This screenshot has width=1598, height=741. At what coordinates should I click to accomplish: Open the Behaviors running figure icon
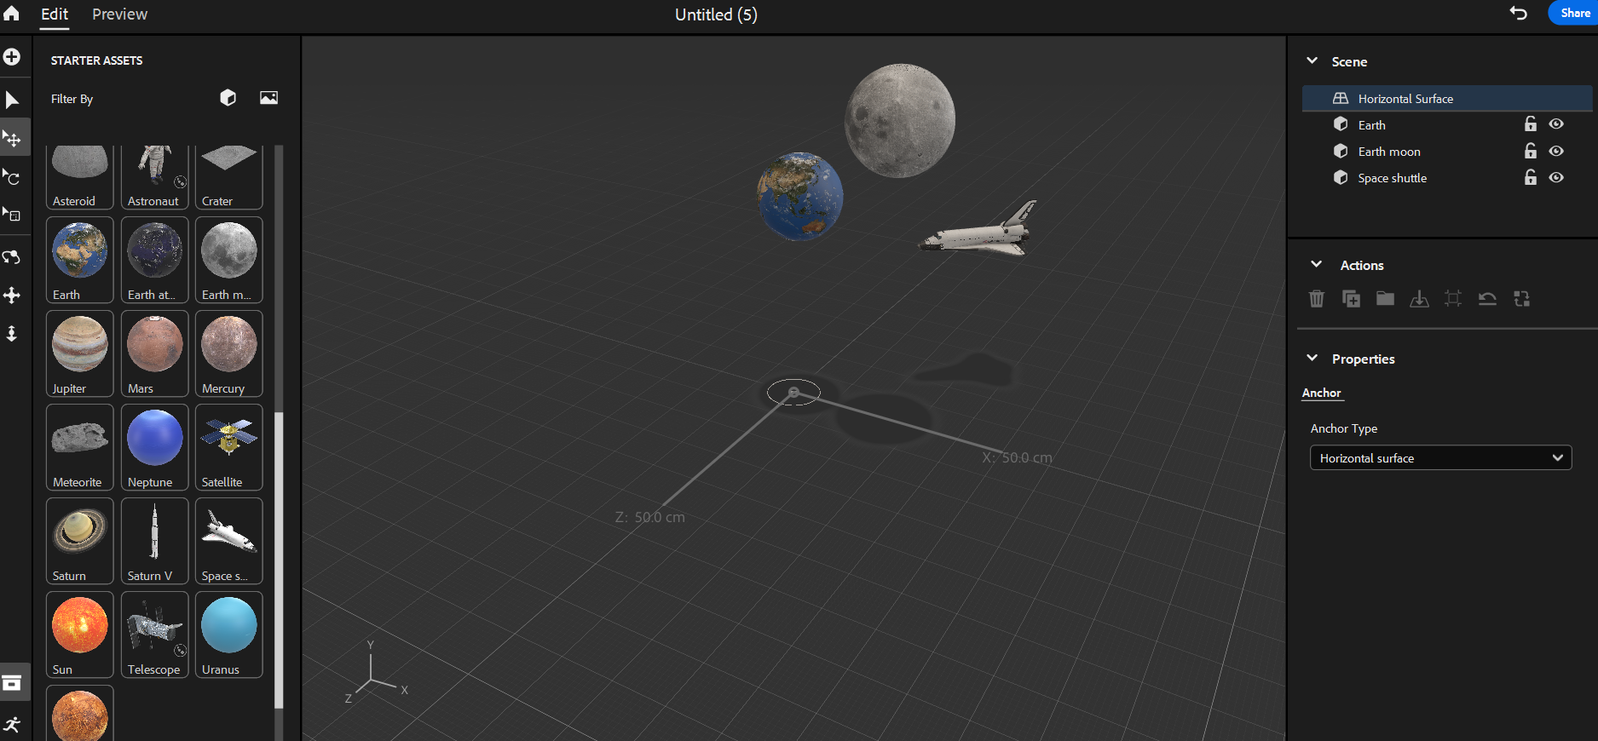pos(12,725)
